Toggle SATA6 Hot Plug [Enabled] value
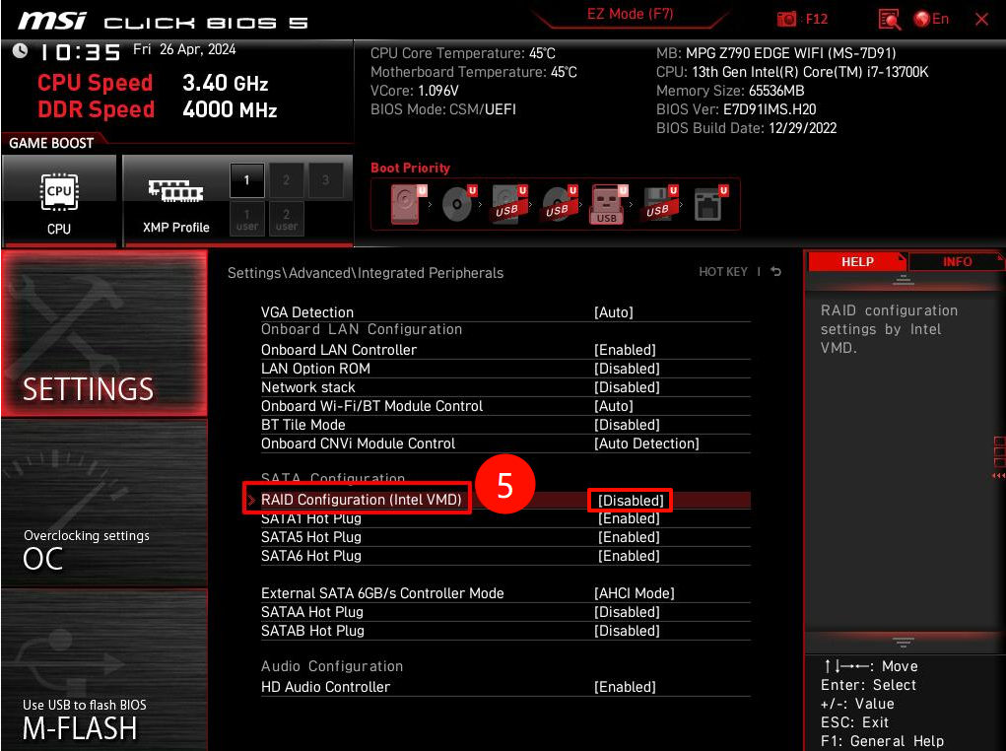Screen dimensions: 1006x751 coord(629,556)
